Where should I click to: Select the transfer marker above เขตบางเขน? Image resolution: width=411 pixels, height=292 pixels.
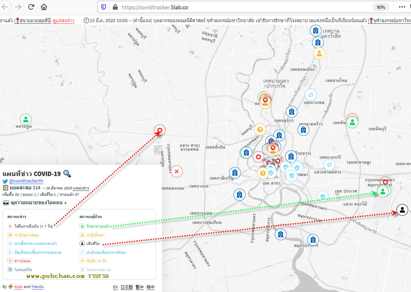[x=311, y=95]
